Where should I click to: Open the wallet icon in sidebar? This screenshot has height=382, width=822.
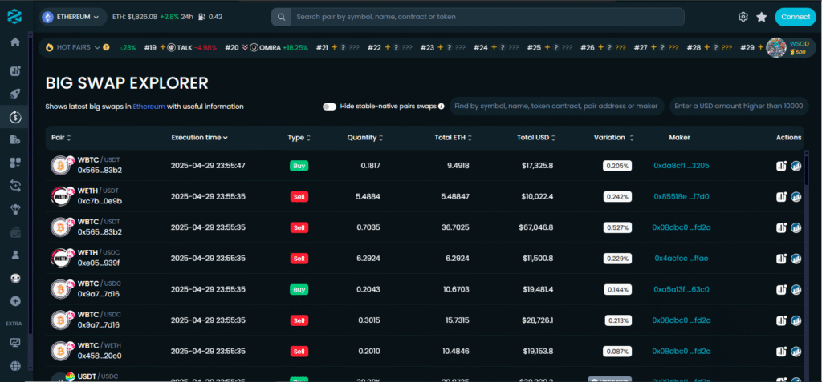(x=15, y=231)
